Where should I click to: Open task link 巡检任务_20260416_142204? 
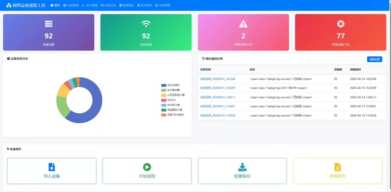click(218, 79)
